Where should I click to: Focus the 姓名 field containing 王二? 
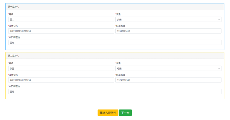pyautogui.click(x=61, y=19)
